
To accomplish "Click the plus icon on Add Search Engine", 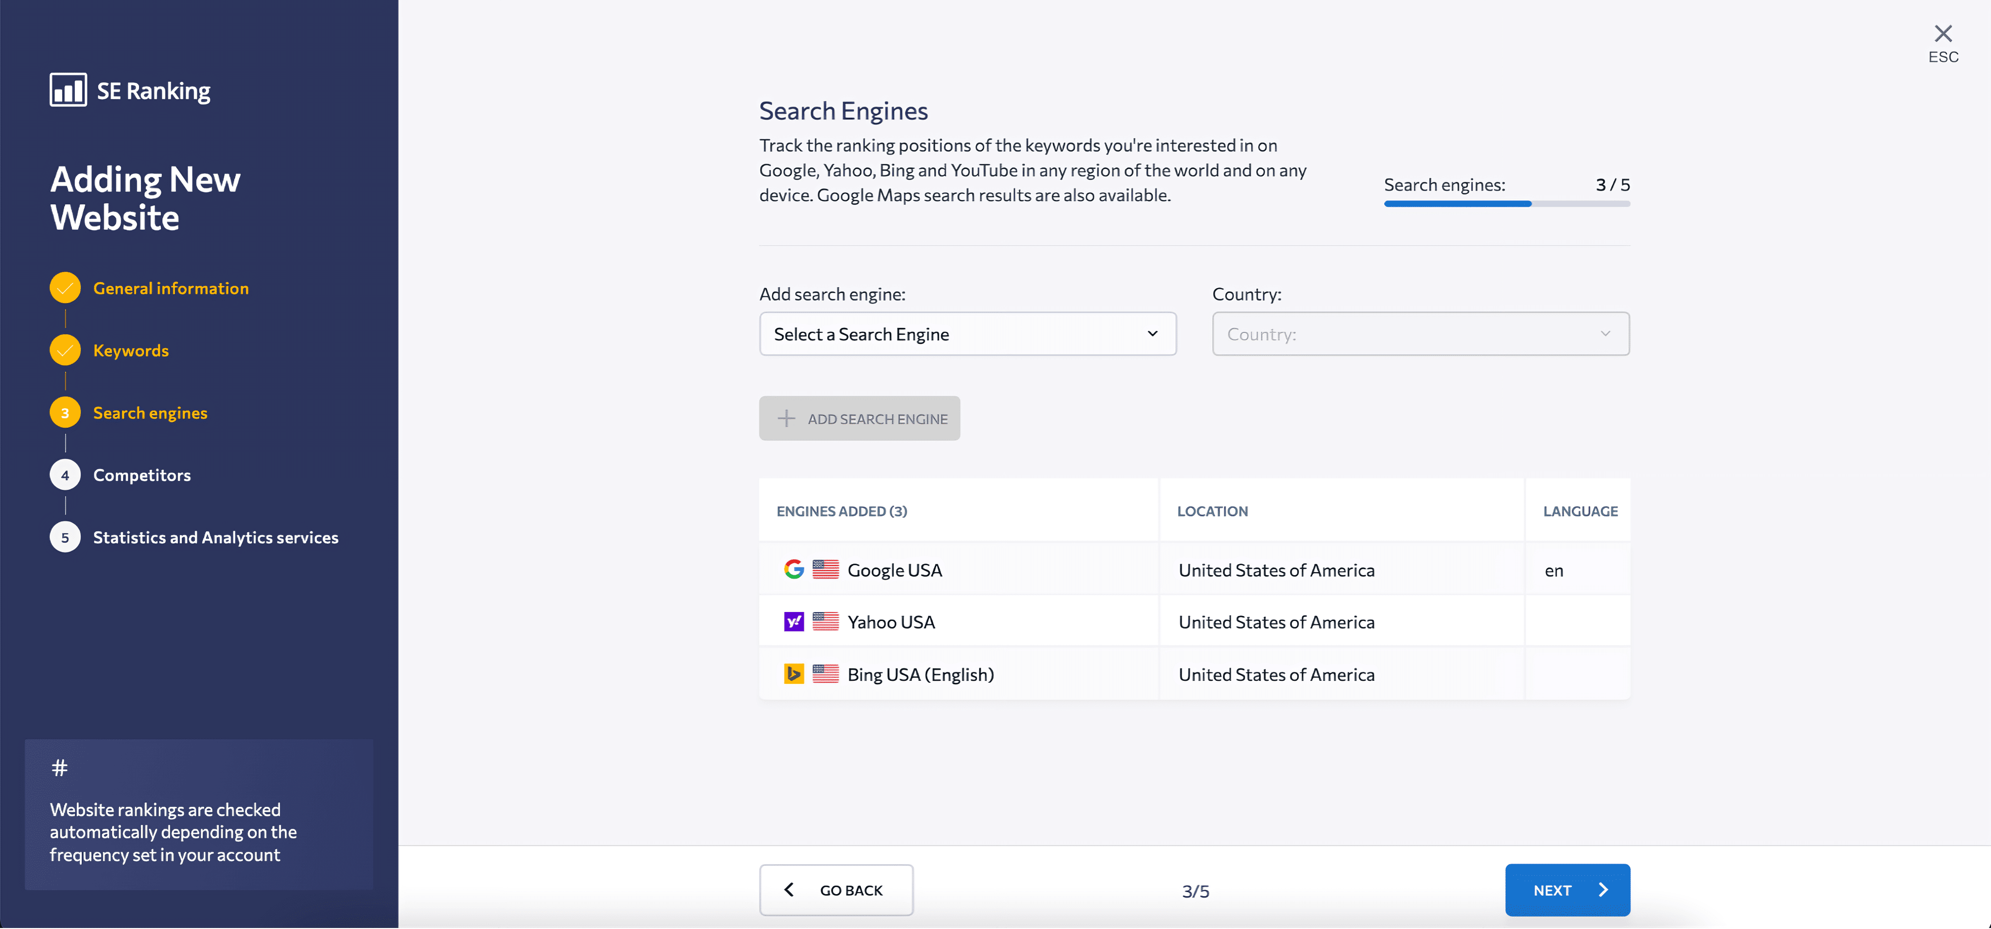I will pyautogui.click(x=786, y=419).
